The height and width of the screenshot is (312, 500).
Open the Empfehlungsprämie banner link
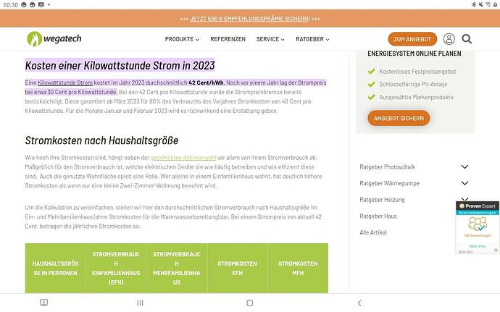(x=250, y=19)
